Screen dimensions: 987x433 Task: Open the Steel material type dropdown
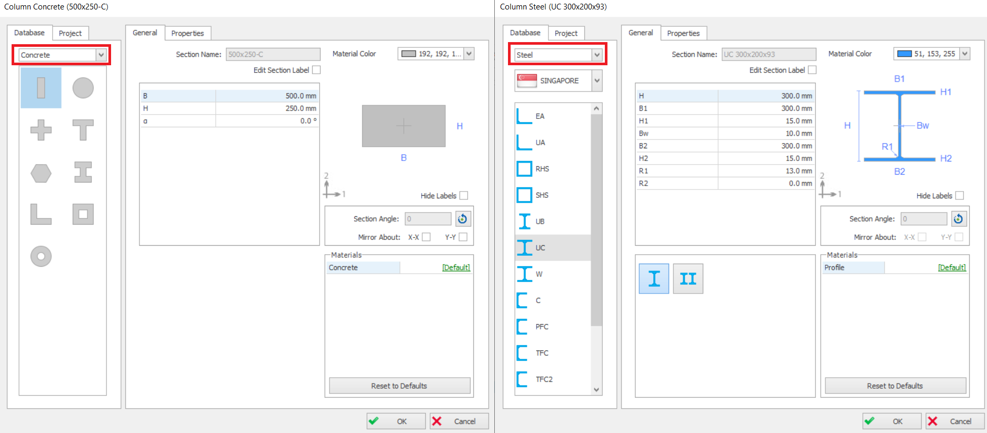(x=596, y=55)
